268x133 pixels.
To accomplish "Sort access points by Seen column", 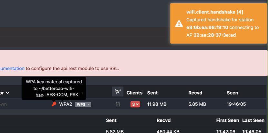I will pos(232,93).
